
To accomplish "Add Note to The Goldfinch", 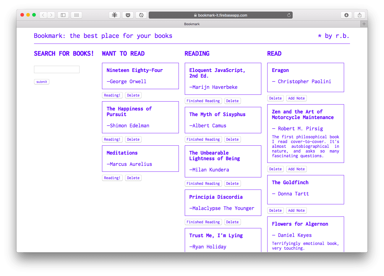I will point(296,211).
